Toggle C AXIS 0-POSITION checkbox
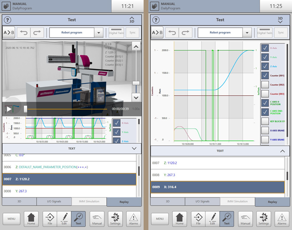 tap(265, 103)
